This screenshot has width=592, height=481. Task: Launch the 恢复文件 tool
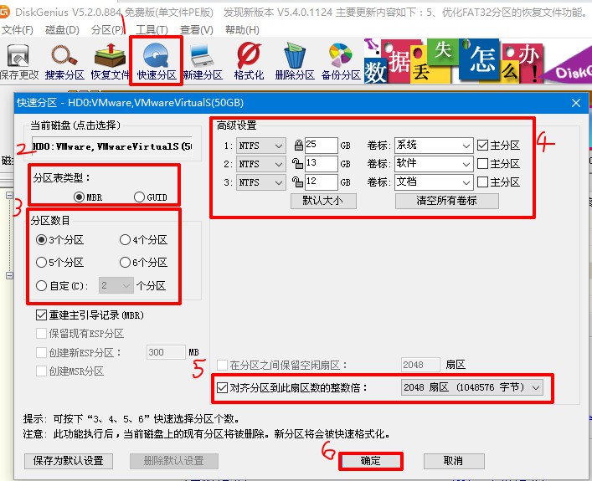click(x=110, y=62)
